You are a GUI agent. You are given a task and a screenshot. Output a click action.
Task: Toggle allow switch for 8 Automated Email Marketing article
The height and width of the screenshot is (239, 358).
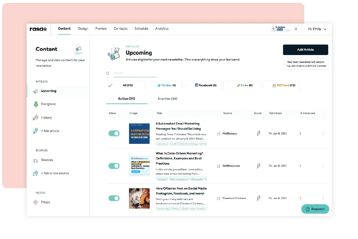coord(114,133)
